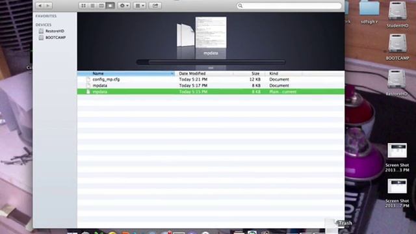The height and width of the screenshot is (234, 416).
Task: Click the DEVICES sidebar heading
Action: click(x=44, y=25)
